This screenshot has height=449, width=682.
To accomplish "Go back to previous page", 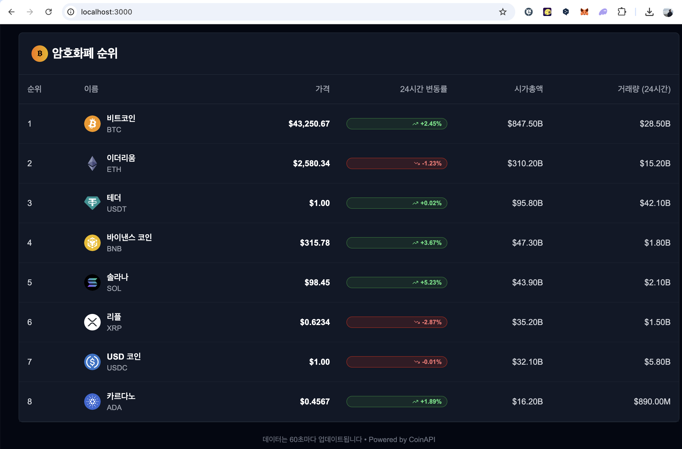I will (x=11, y=12).
